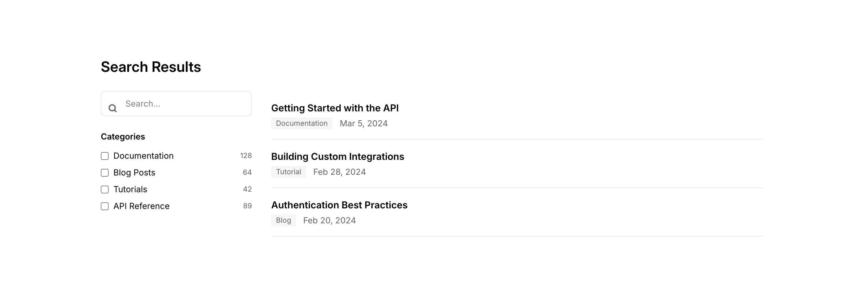
Task: Click the Tutorial tag badge
Action: [x=288, y=172]
